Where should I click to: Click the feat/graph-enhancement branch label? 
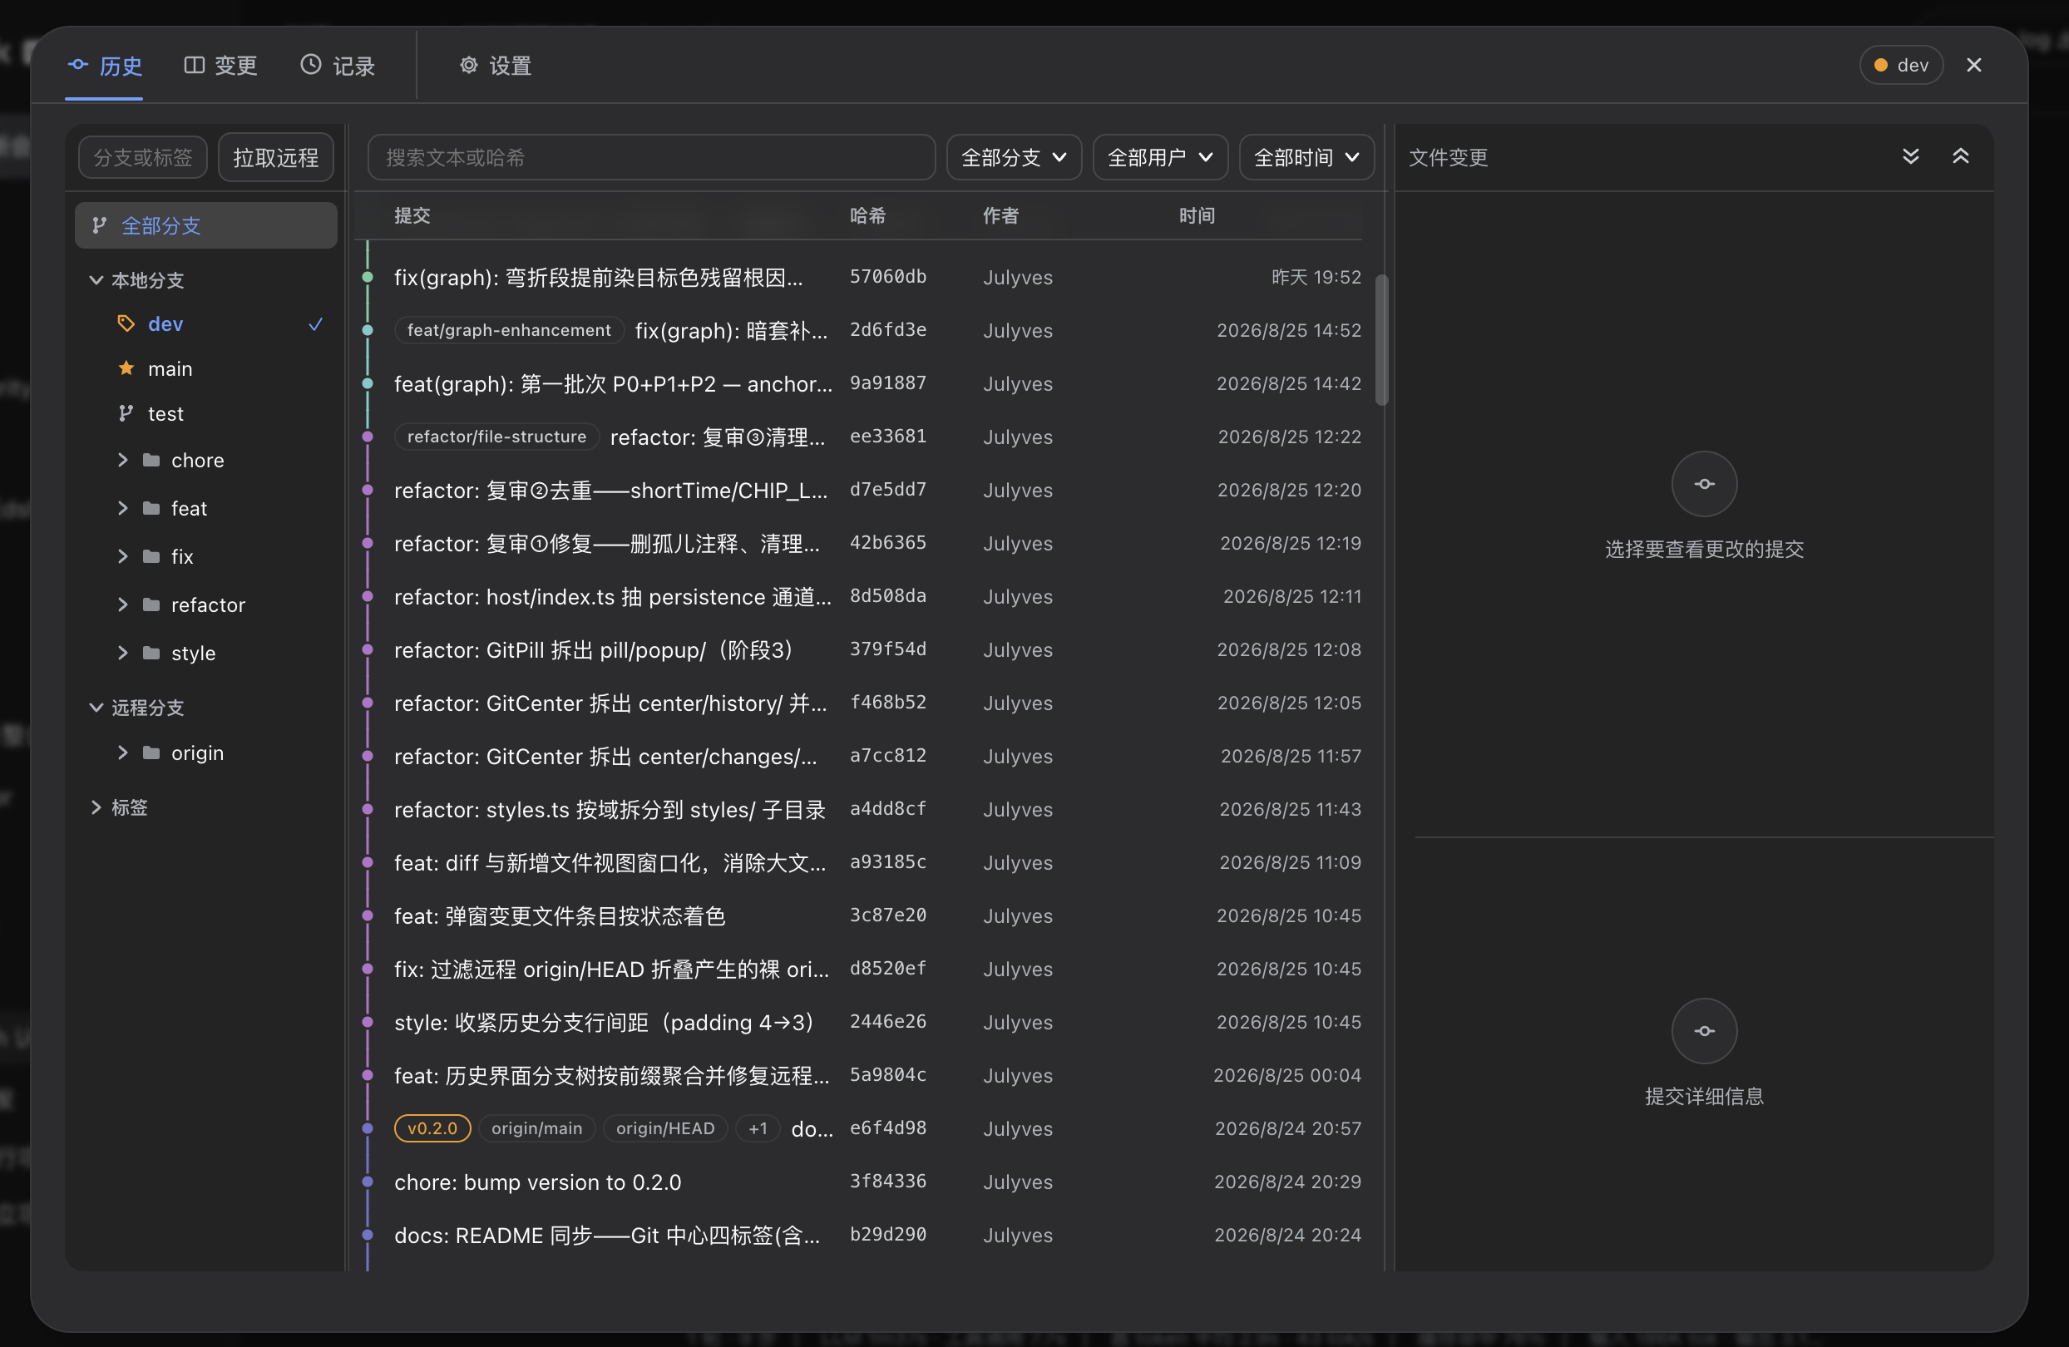(x=510, y=330)
